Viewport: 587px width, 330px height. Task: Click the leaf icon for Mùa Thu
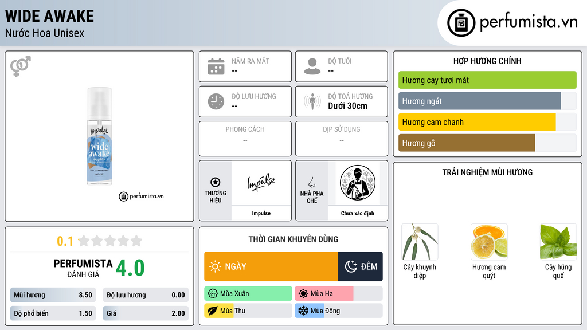pyautogui.click(x=213, y=311)
